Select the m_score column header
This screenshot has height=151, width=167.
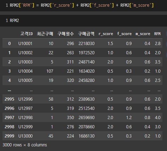point(143,34)
